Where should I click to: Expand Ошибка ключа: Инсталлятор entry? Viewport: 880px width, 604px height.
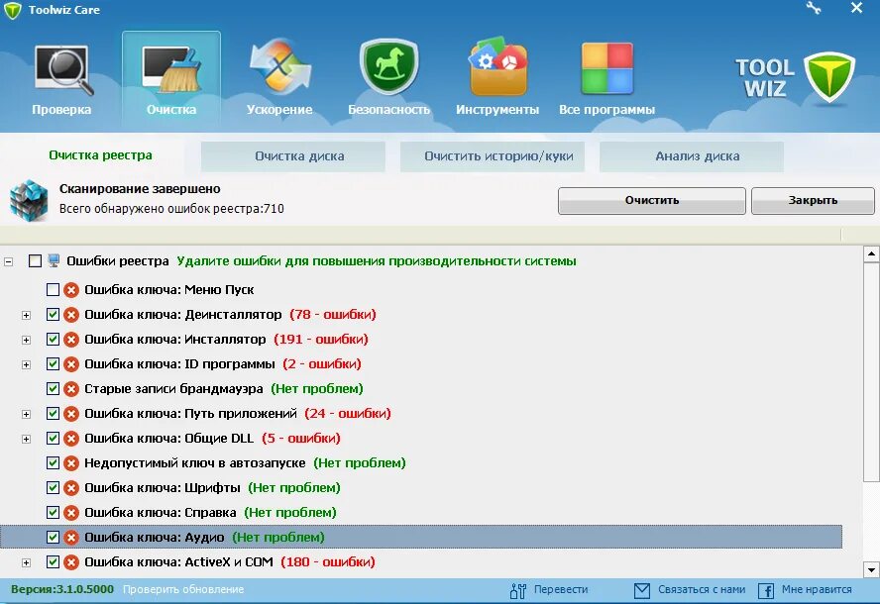[25, 339]
